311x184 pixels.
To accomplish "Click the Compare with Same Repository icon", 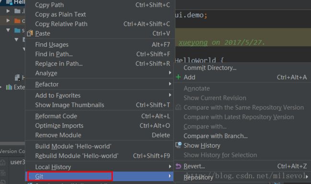I will [178, 107].
